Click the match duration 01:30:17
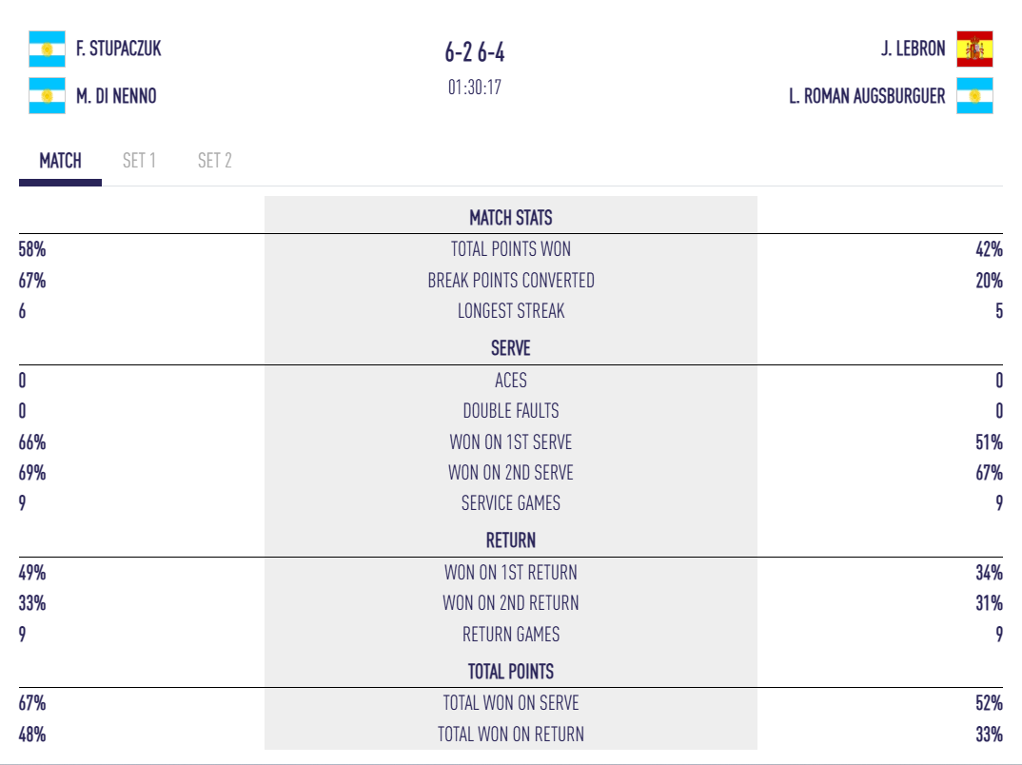Viewport: 1022px width, 765px height. point(475,88)
